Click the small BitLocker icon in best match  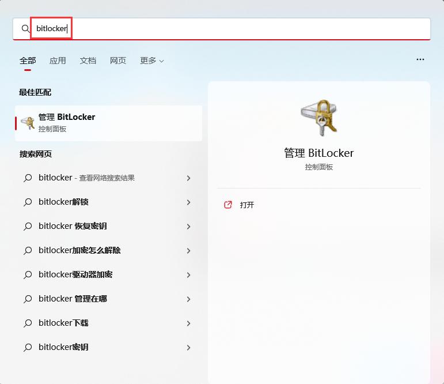(28, 123)
